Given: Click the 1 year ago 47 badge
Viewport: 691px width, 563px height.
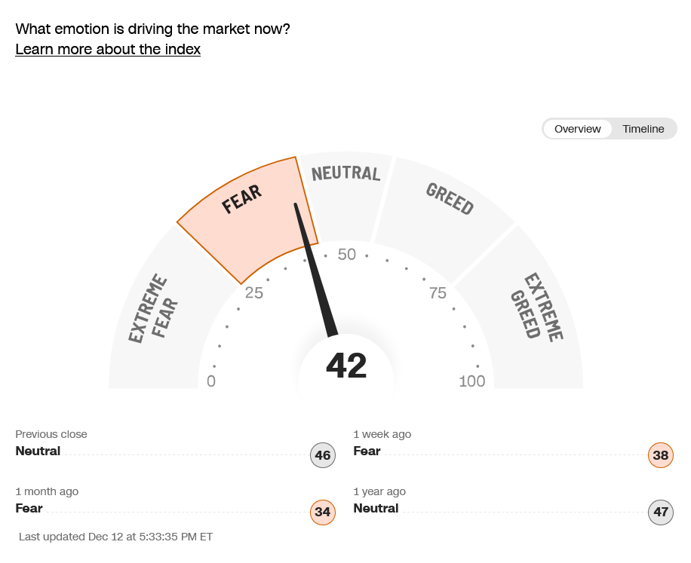Looking at the screenshot, I should pos(661,513).
